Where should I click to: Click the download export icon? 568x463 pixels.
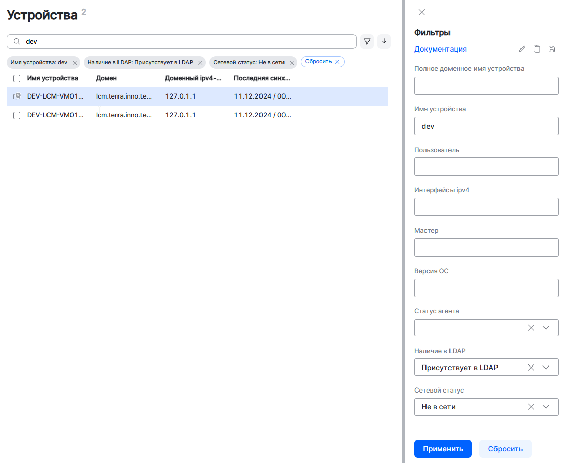384,42
